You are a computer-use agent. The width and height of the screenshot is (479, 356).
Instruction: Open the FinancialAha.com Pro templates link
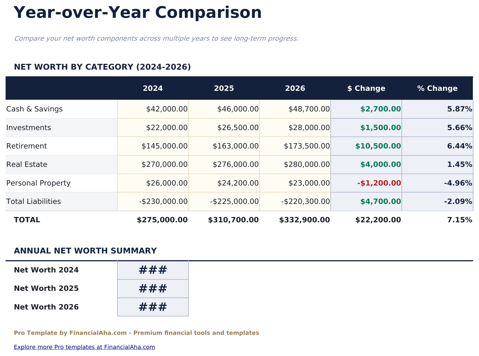pyautogui.click(x=85, y=347)
